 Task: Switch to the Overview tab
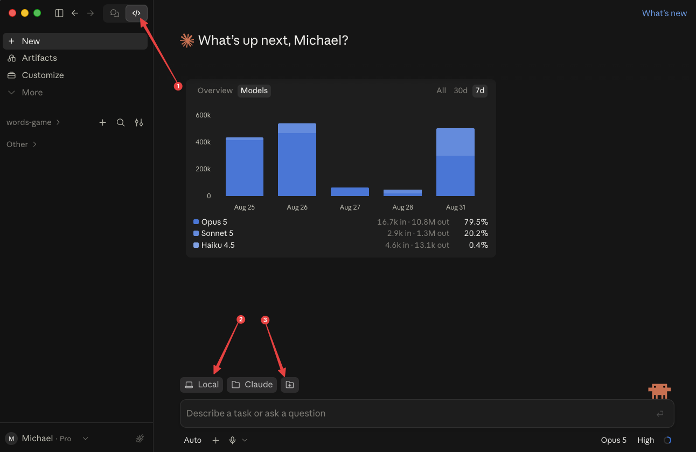coord(215,91)
